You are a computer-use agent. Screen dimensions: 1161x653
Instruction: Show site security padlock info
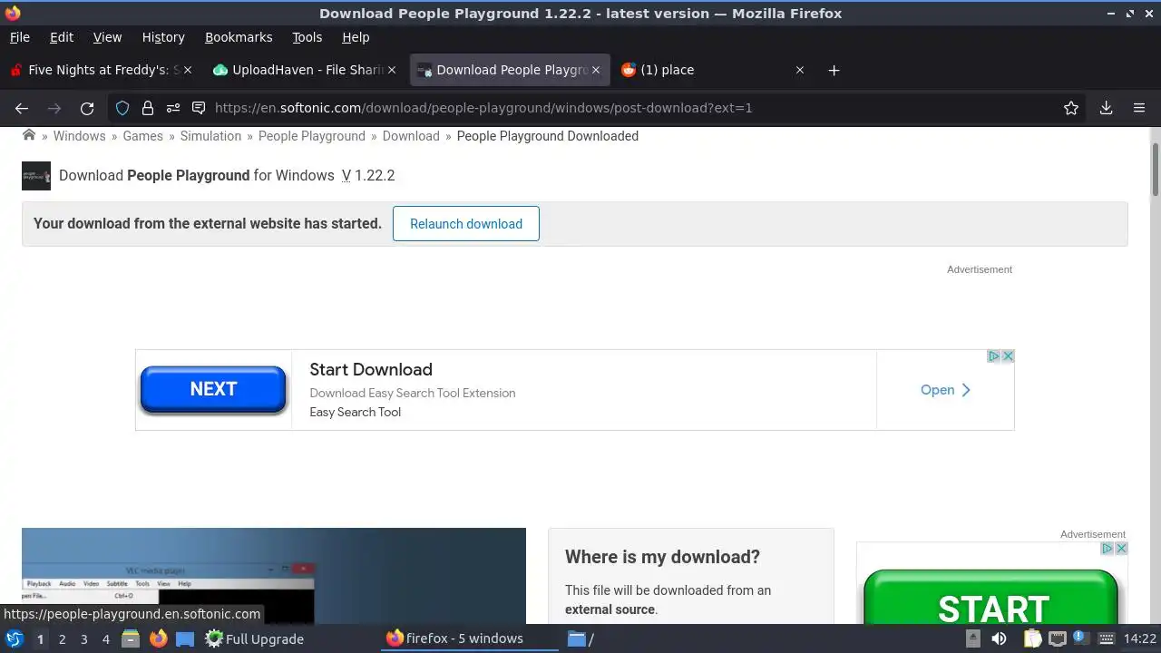click(x=148, y=108)
